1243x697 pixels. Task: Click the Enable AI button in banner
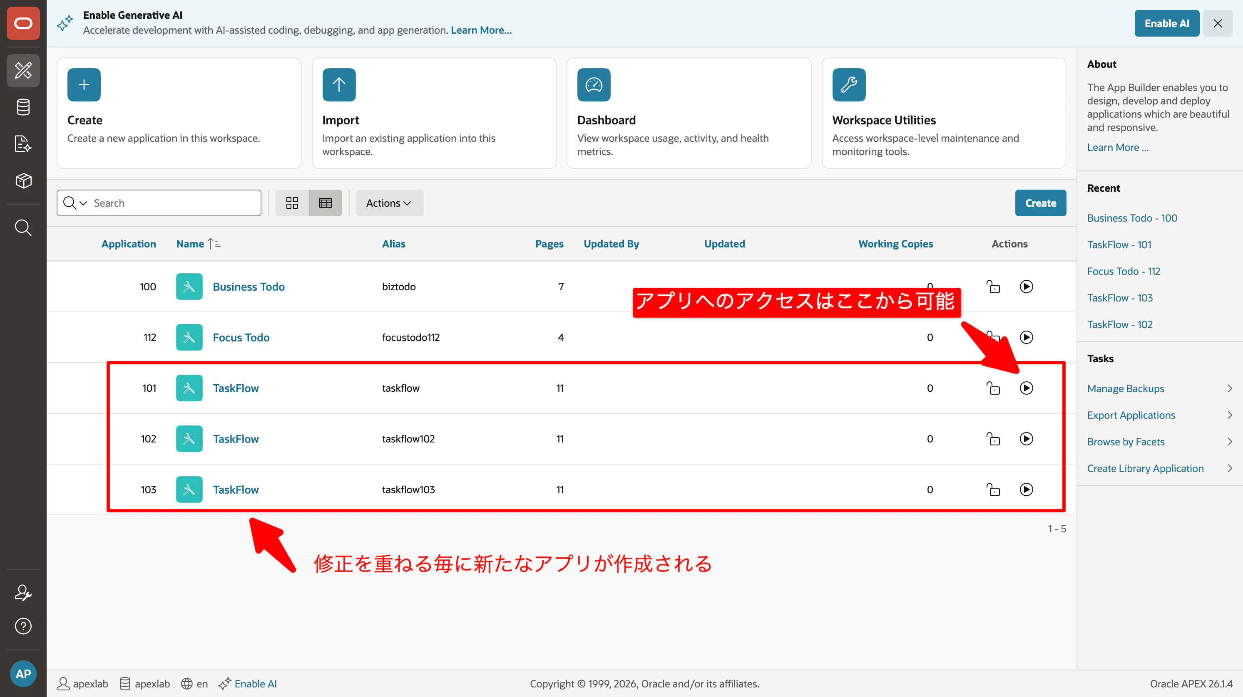pos(1167,23)
